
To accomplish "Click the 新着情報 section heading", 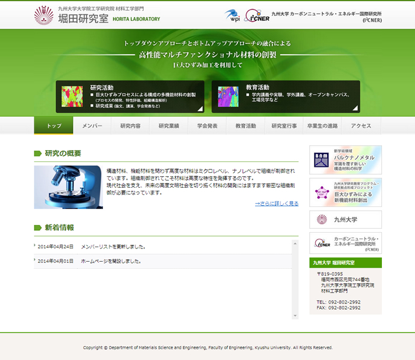I will (60, 227).
